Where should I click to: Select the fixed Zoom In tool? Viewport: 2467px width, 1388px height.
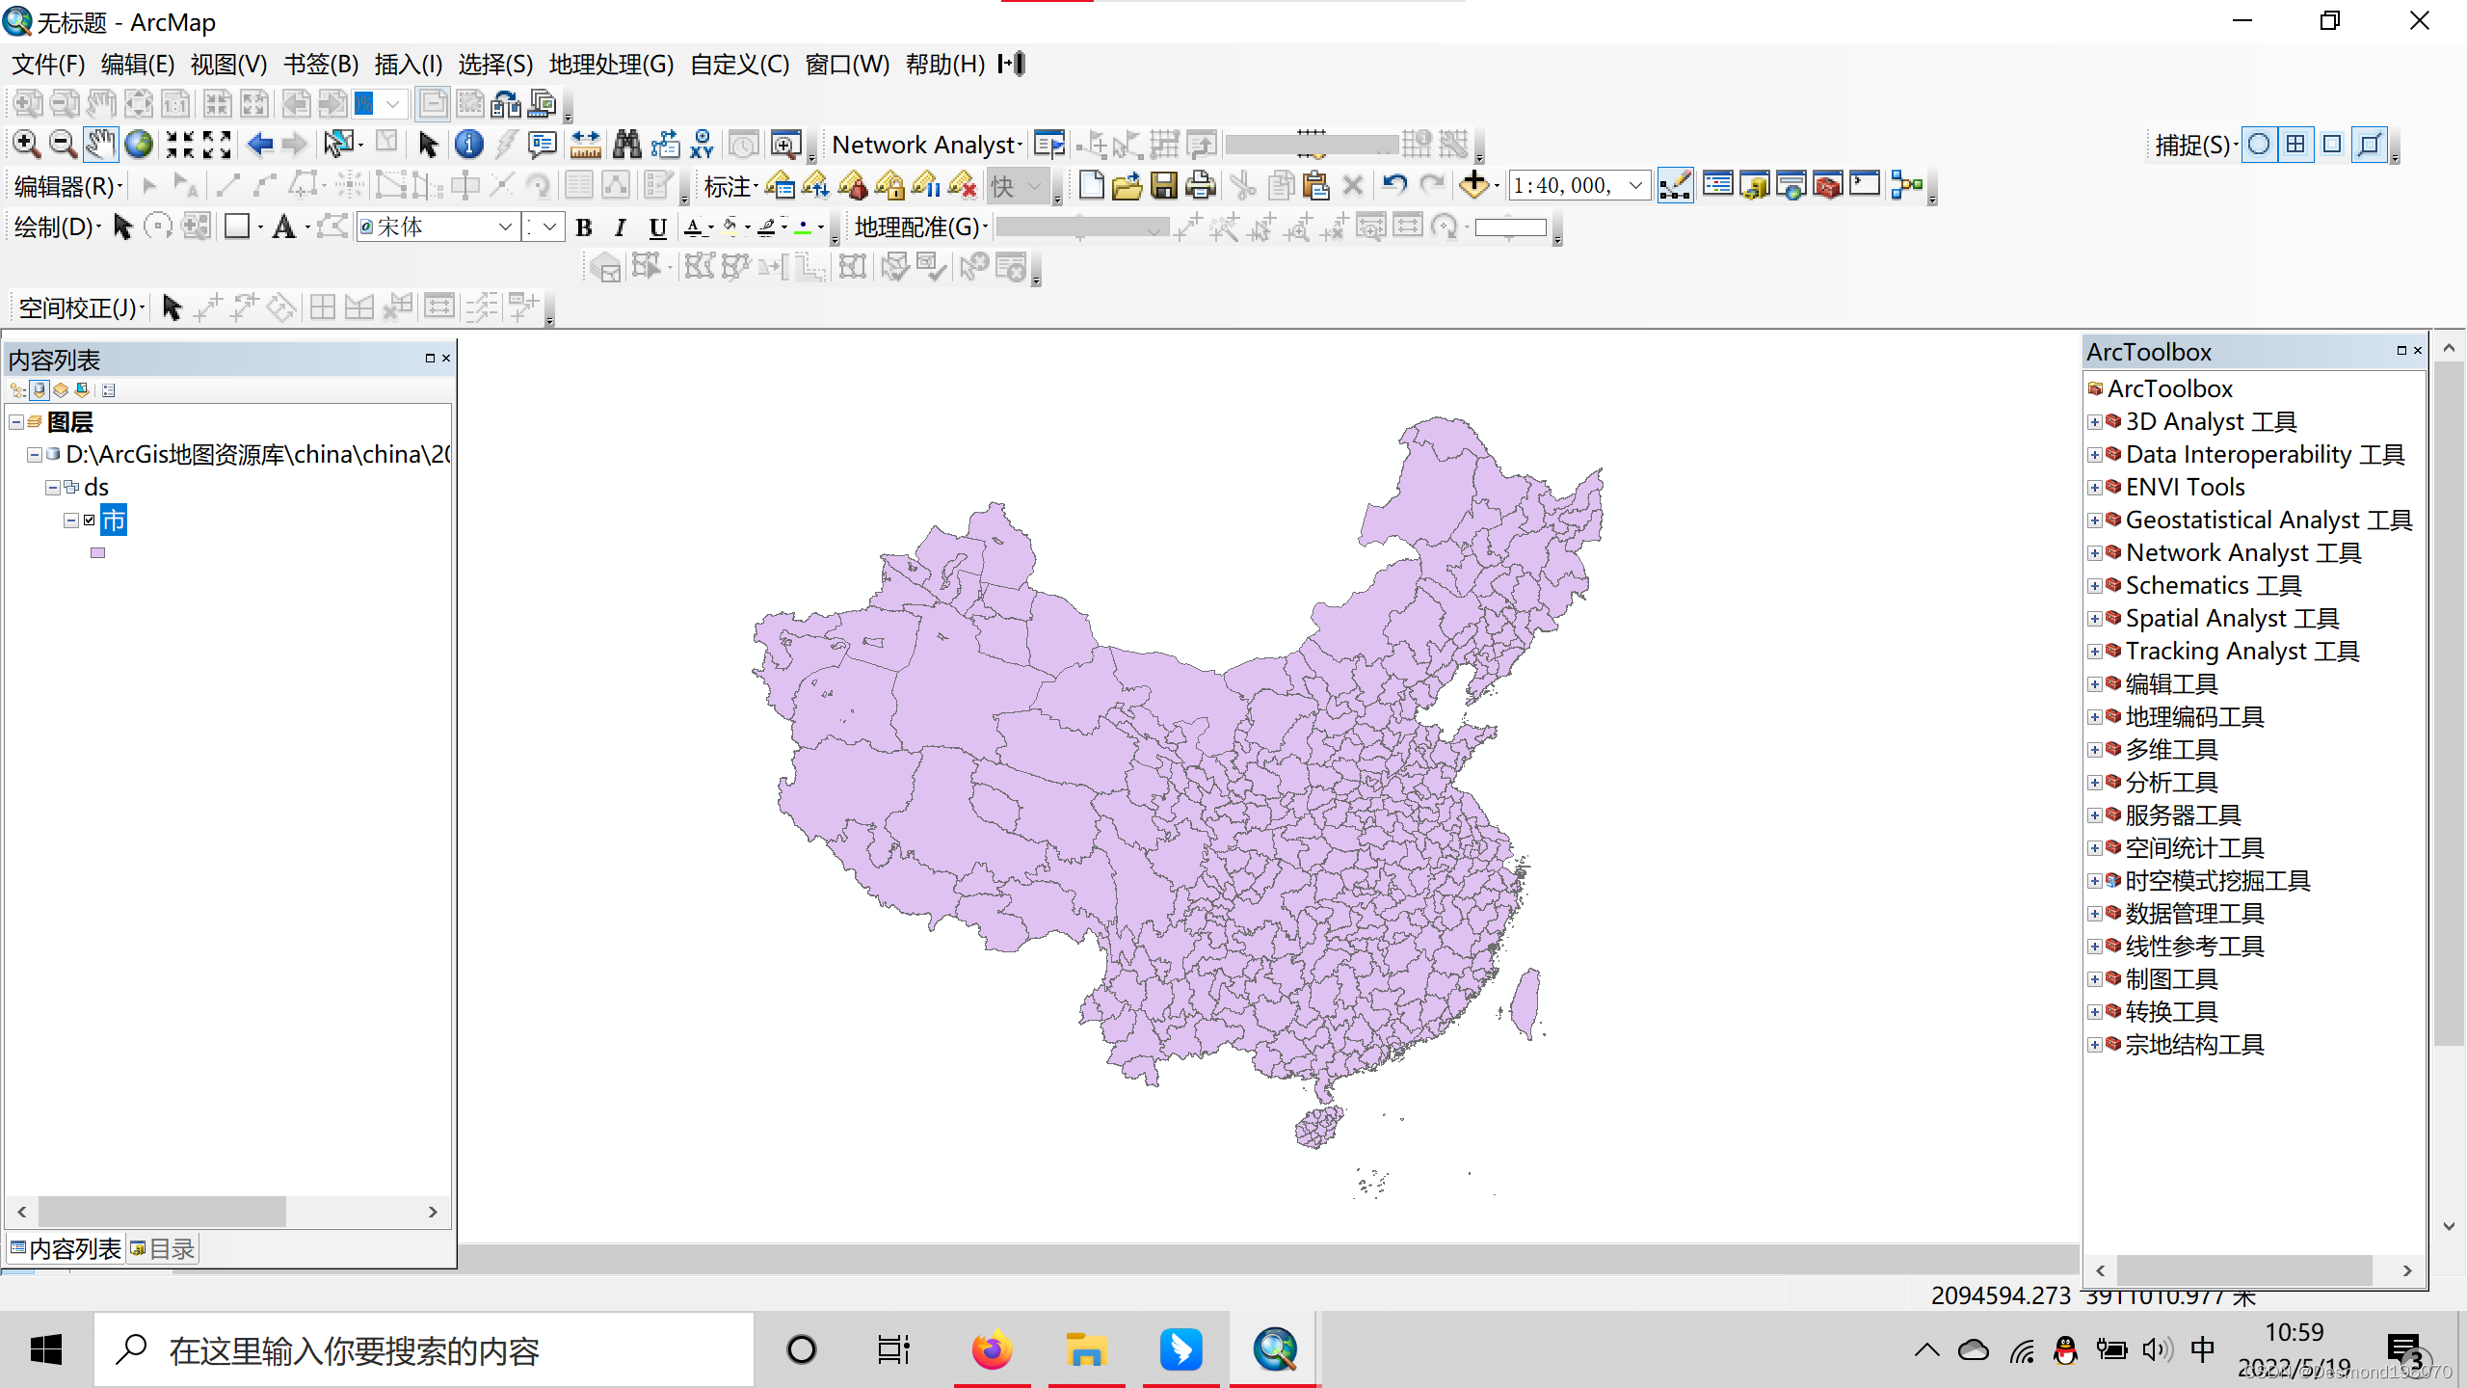coord(180,145)
